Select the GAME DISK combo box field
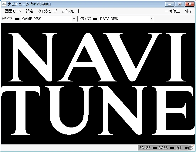Screen dimensions: 196x152 pos(48,19)
